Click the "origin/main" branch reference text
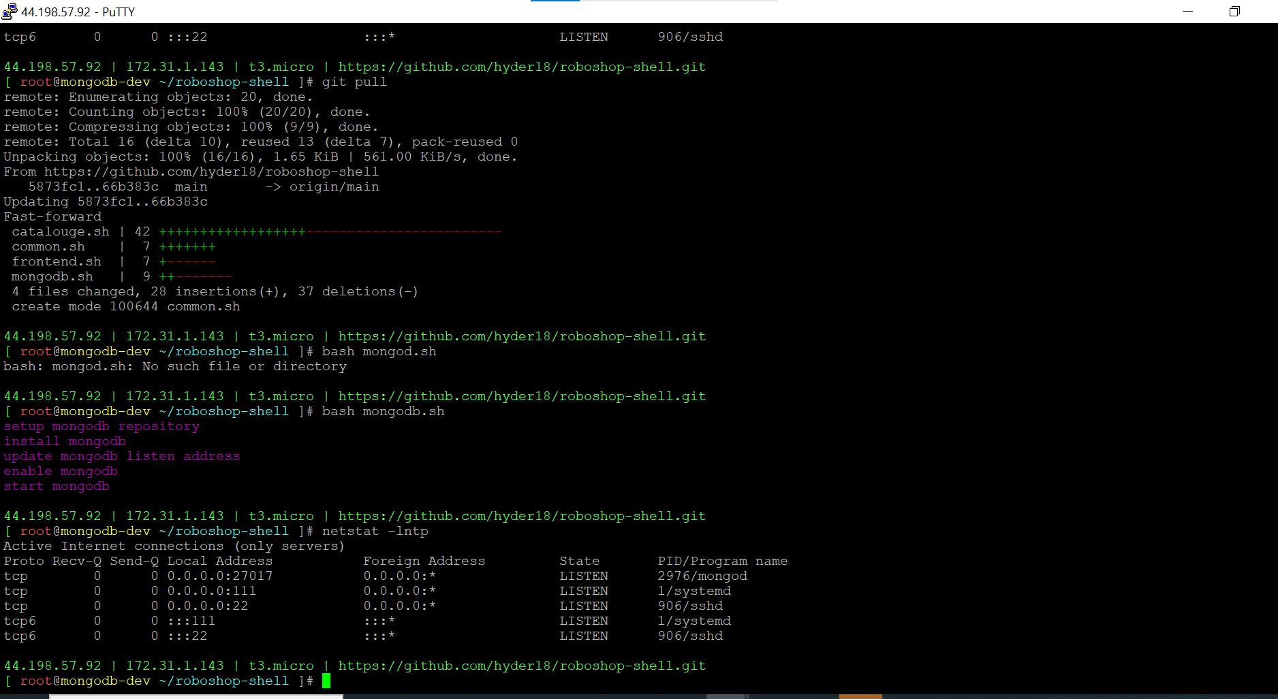Image resolution: width=1278 pixels, height=699 pixels. (334, 186)
